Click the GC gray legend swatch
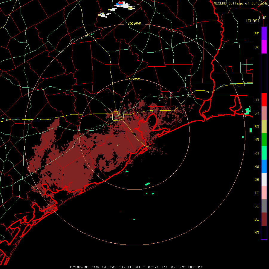The image size is (269, 269). 264,206
